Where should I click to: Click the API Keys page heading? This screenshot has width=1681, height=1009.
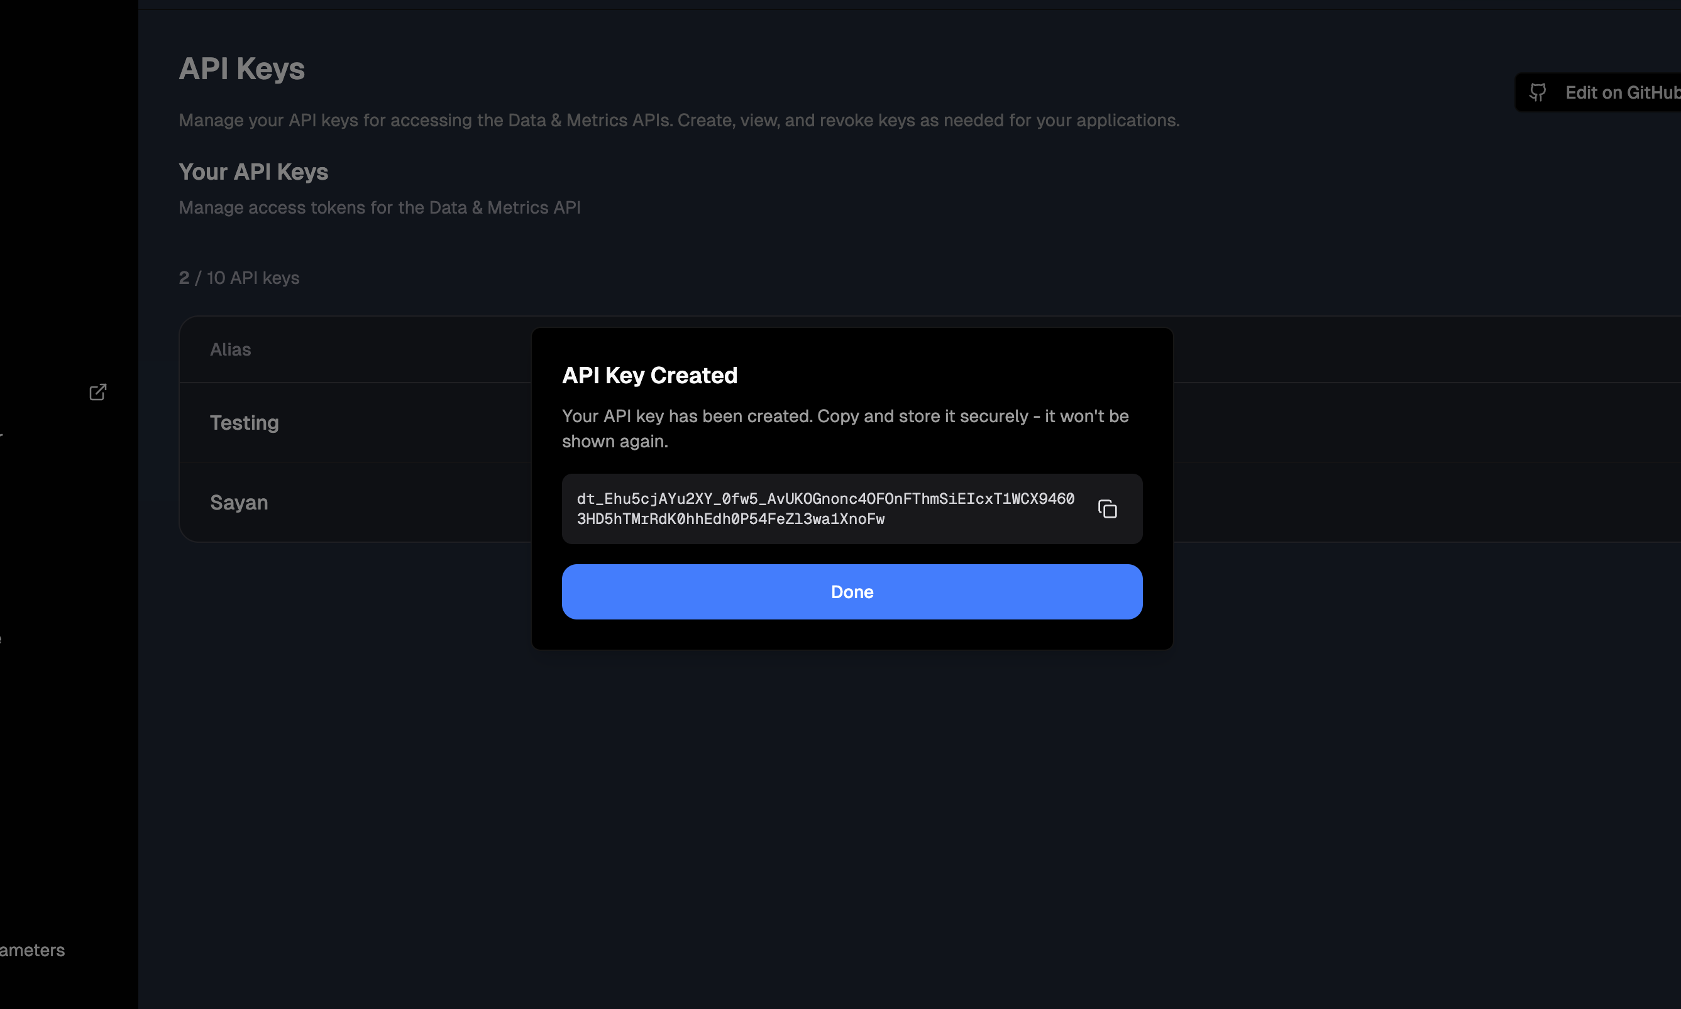[241, 68]
